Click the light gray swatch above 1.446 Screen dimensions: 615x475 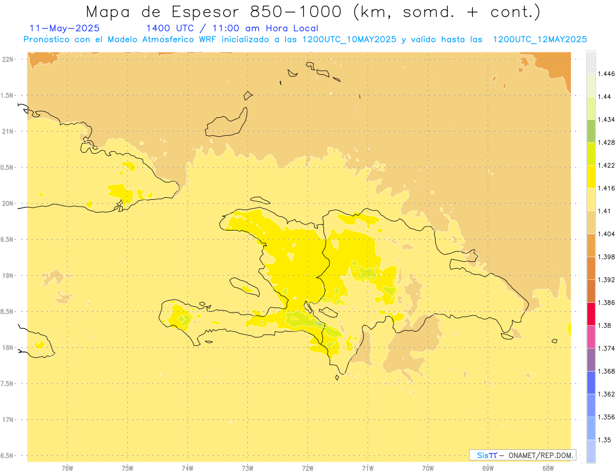point(591,62)
